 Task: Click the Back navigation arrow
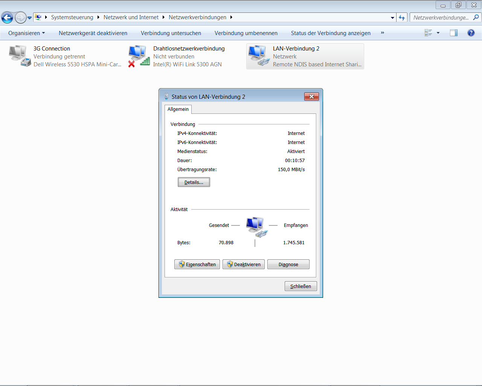click(7, 17)
